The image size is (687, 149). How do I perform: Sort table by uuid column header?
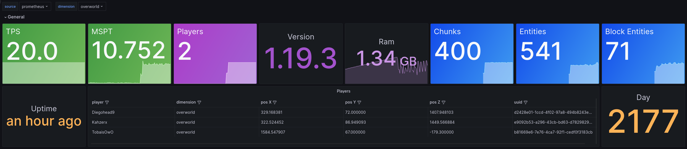[518, 102]
